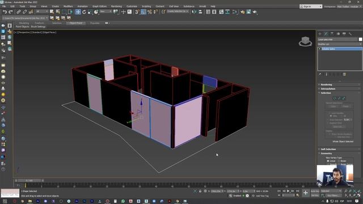This screenshot has height=204, width=363.
Task: Click the Zoom magnifier viewport navigation icon
Action: pos(346,191)
